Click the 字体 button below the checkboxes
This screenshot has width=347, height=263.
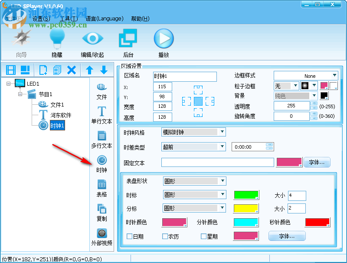tap(287, 236)
